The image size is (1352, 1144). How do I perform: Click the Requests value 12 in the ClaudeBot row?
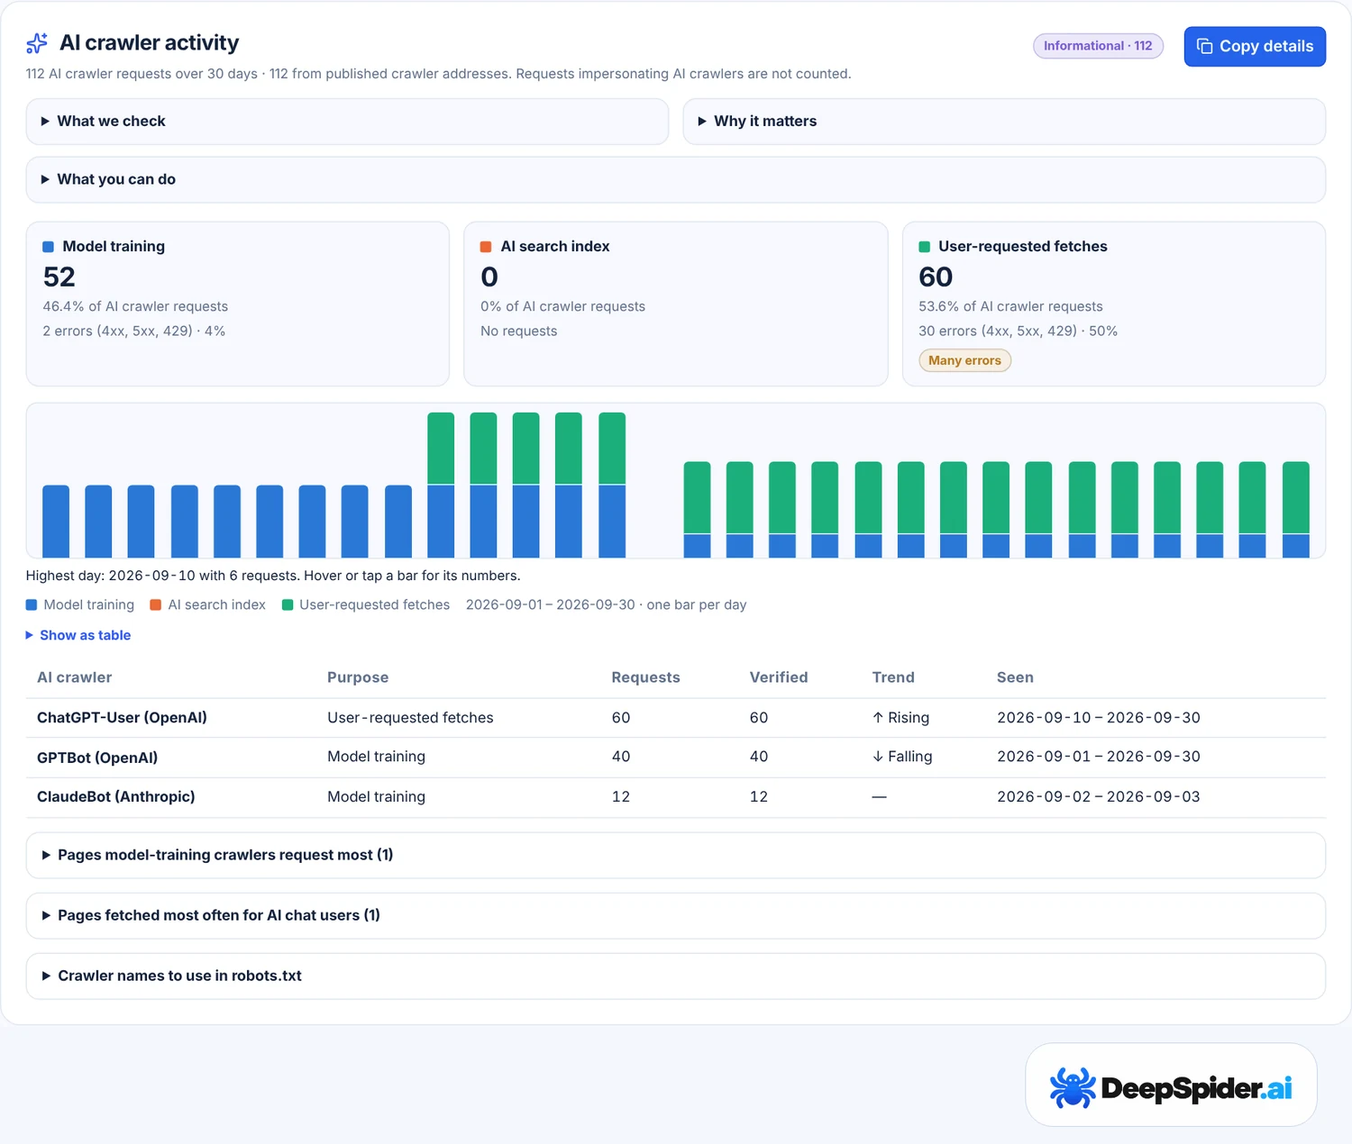click(x=621, y=797)
